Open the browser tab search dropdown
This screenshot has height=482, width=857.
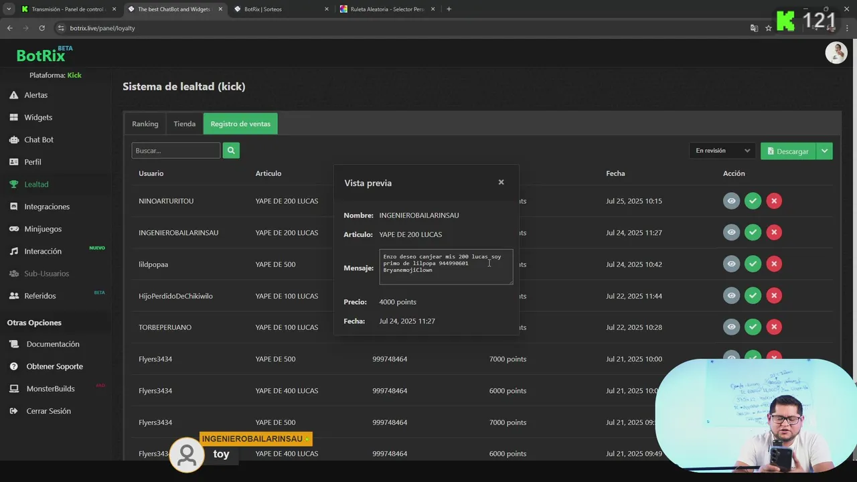[9, 9]
